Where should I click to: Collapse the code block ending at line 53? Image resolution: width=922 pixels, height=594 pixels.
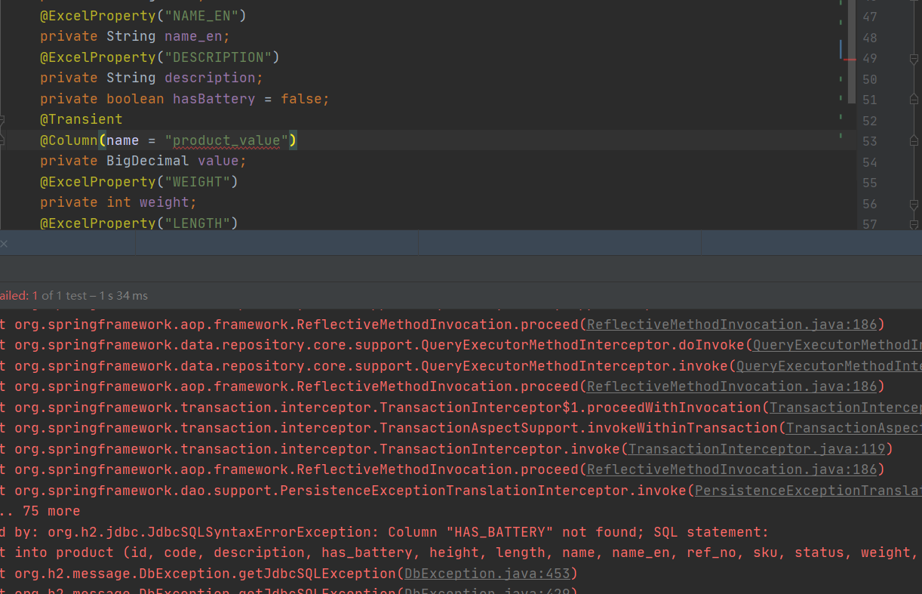[x=914, y=142]
